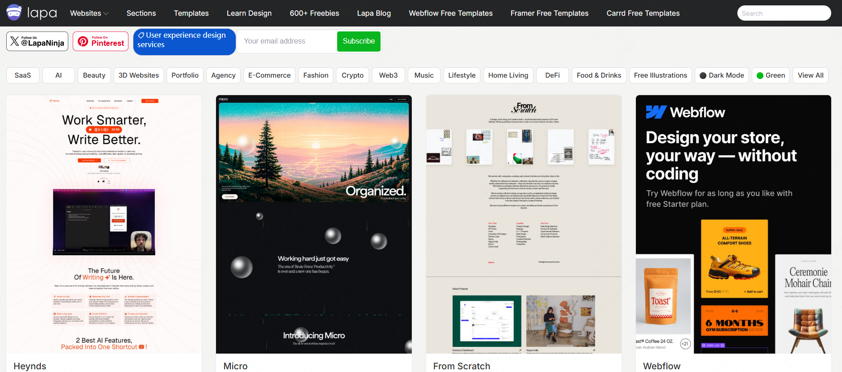Filter by AI category

[x=58, y=75]
